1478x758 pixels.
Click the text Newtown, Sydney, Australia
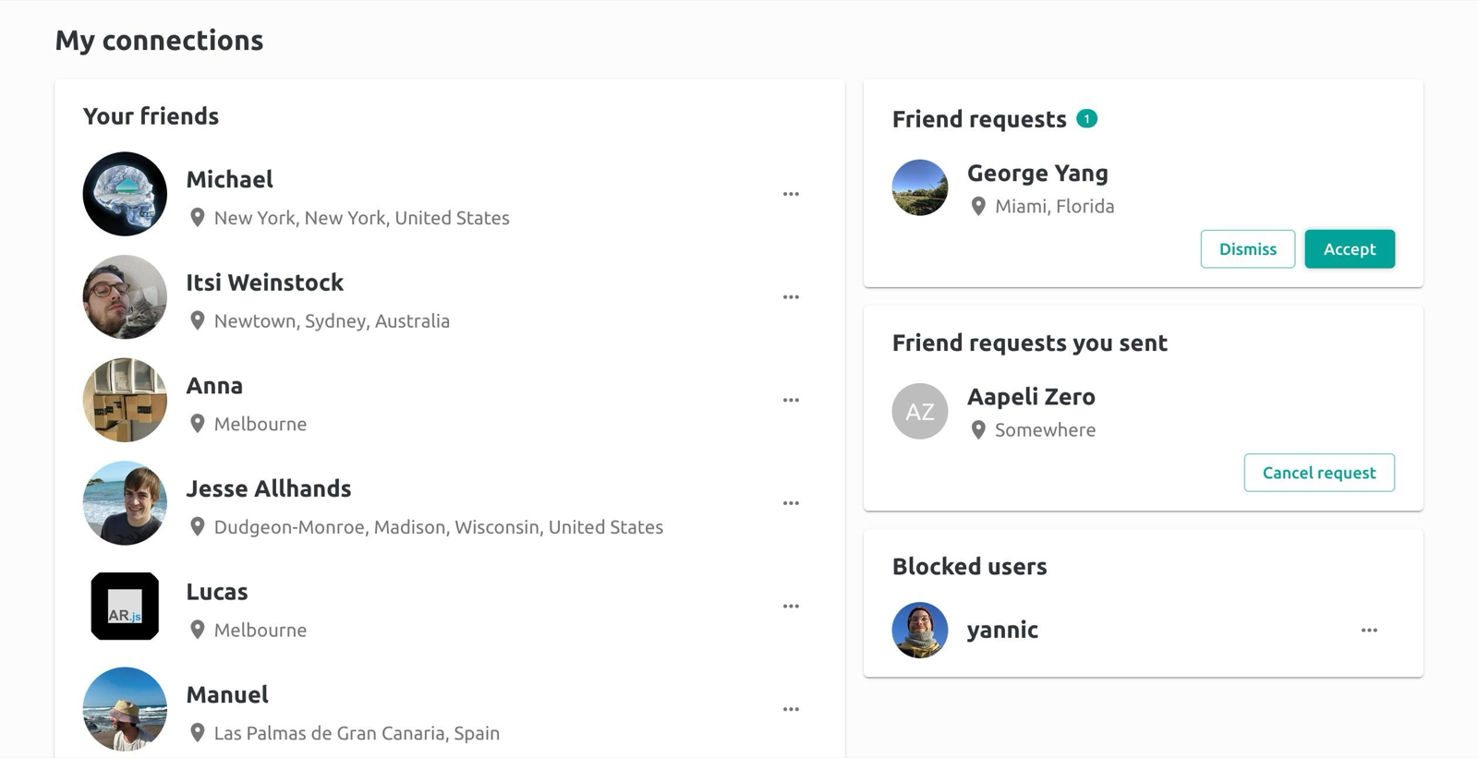[332, 320]
